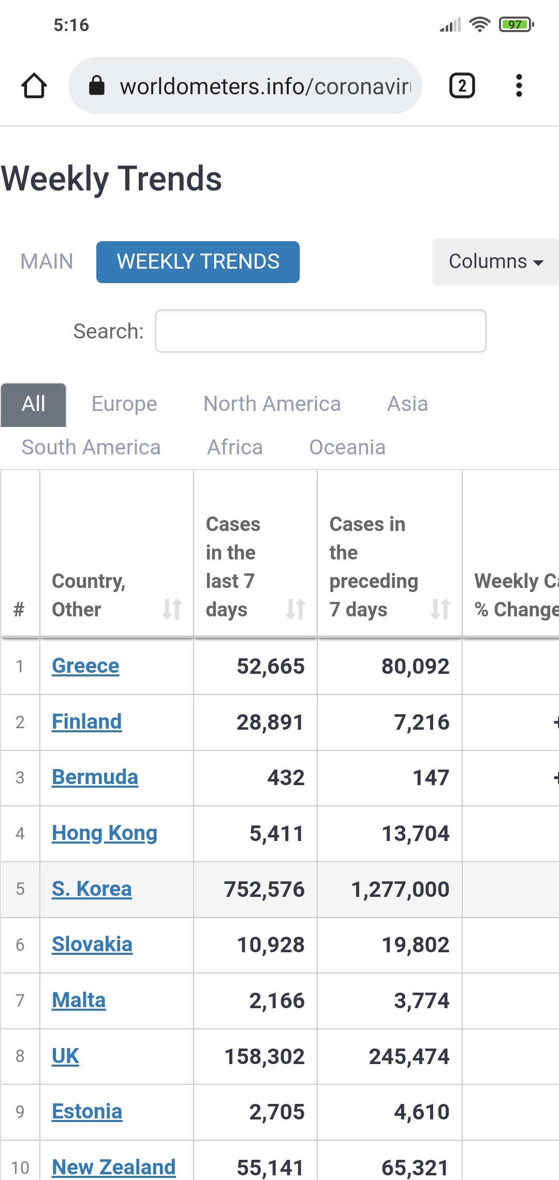Show only Oceania countries

point(347,447)
